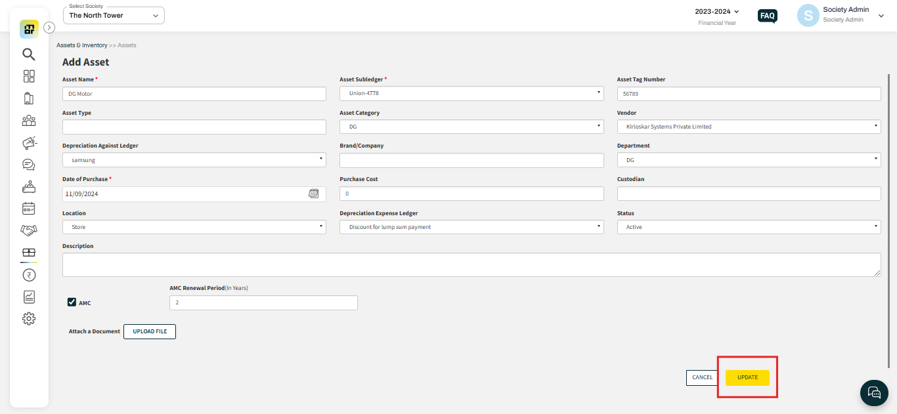Click Assets & Inventory breadcrumb
Screen dimensions: 897x414
tap(81, 45)
